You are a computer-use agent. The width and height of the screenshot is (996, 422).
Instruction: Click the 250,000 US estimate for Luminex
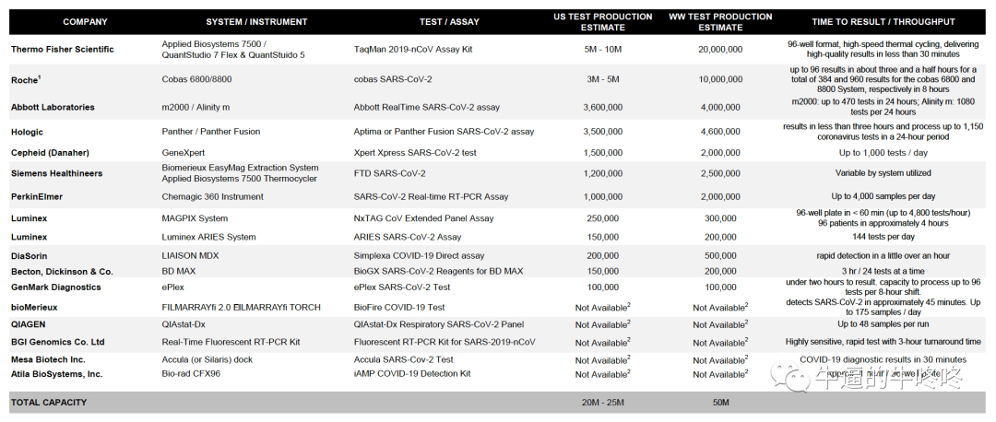602,218
